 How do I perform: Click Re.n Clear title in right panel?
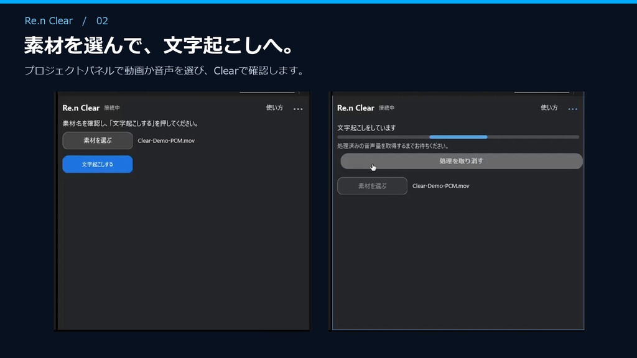point(355,108)
